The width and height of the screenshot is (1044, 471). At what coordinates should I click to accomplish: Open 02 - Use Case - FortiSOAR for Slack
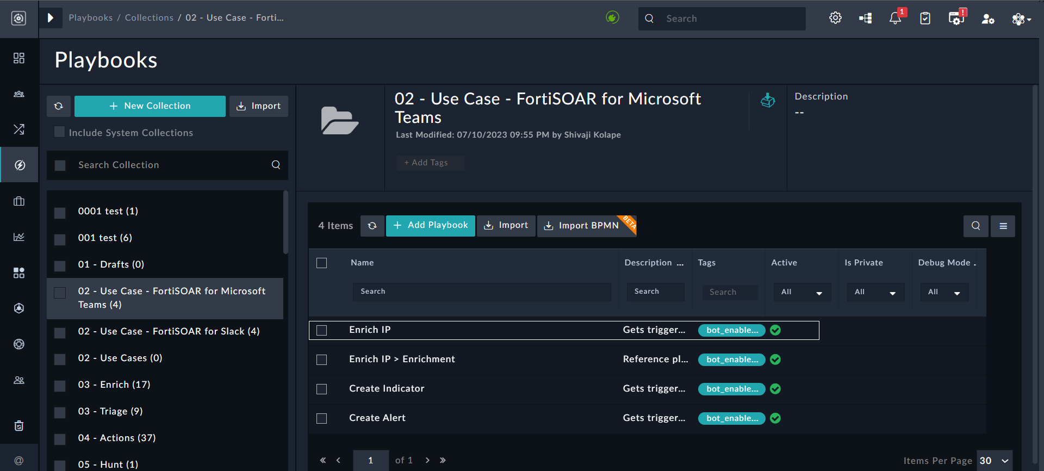169,331
